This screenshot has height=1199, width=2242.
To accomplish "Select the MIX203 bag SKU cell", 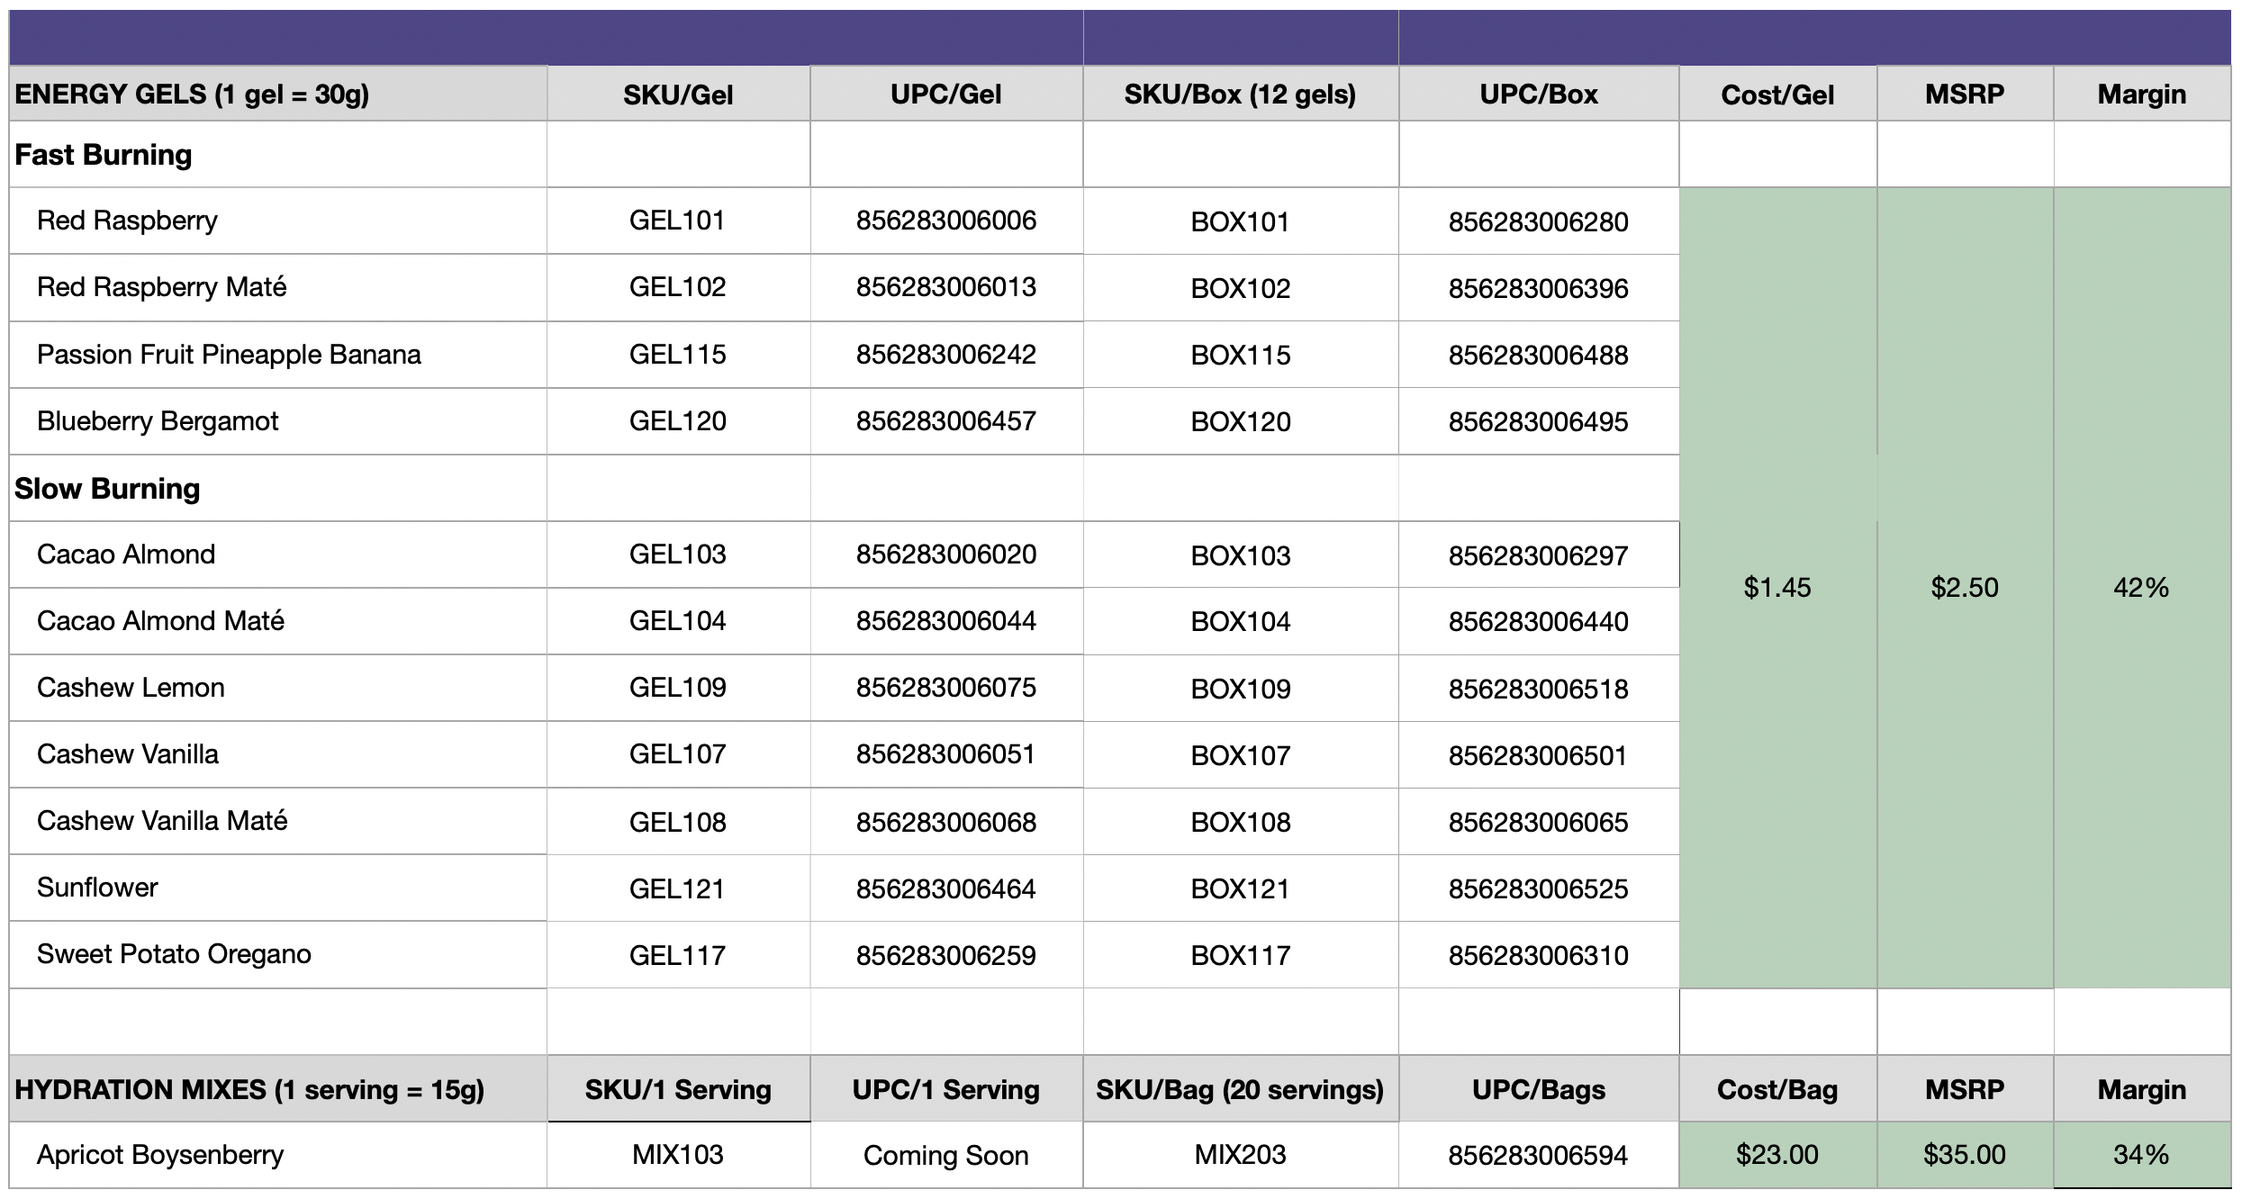I will coord(1240,1155).
